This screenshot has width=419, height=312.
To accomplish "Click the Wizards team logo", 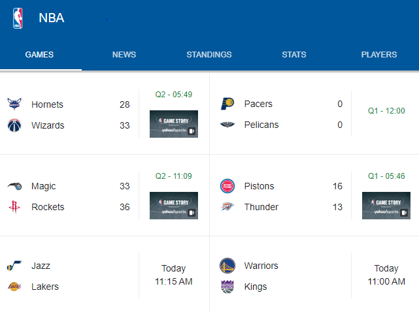I will click(15, 125).
